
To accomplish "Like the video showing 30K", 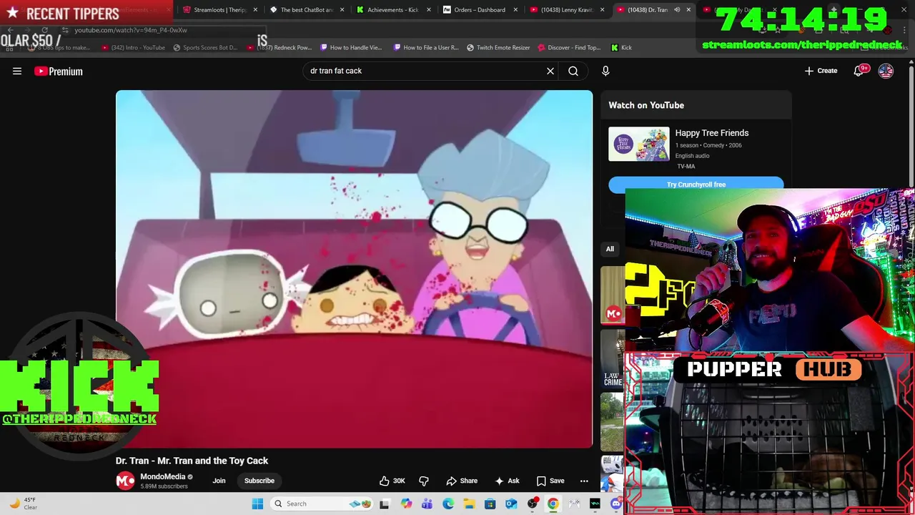I will point(392,481).
